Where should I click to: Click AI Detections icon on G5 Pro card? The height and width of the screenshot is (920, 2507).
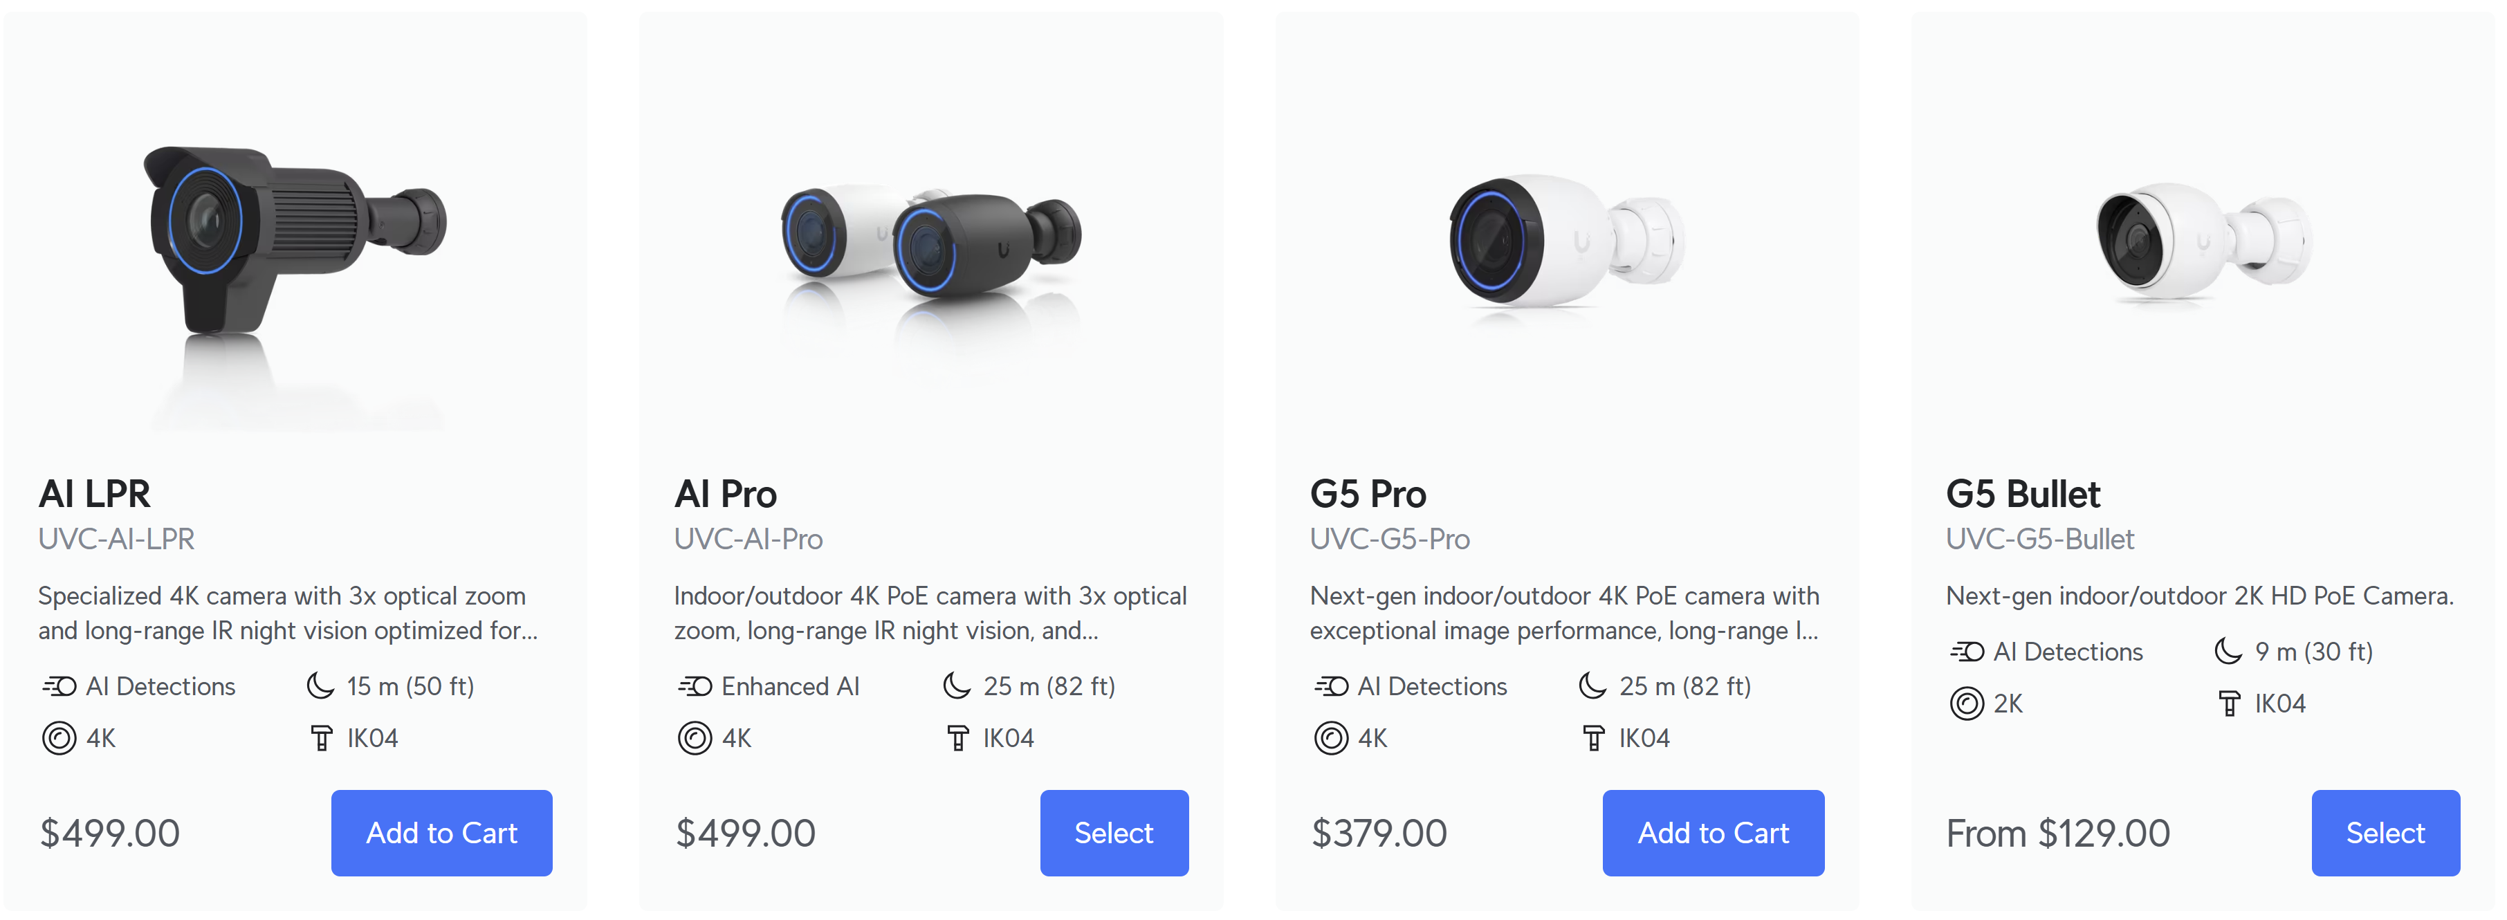tap(1332, 686)
